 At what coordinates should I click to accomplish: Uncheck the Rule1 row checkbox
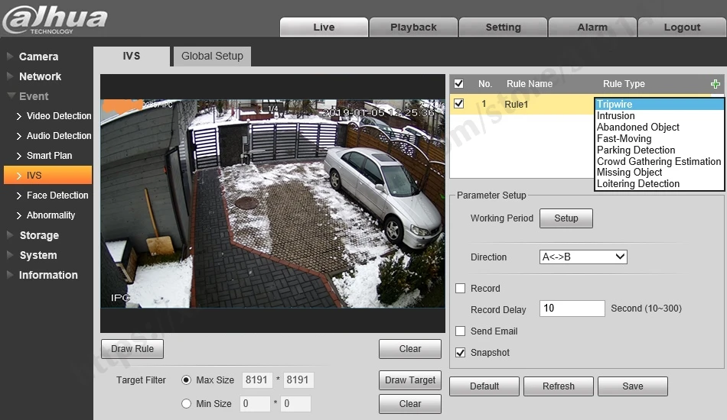(x=458, y=104)
